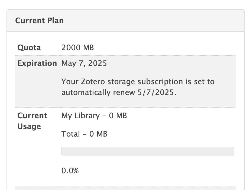
Task: Click the word "Usage" in row label
Action: pos(29,127)
